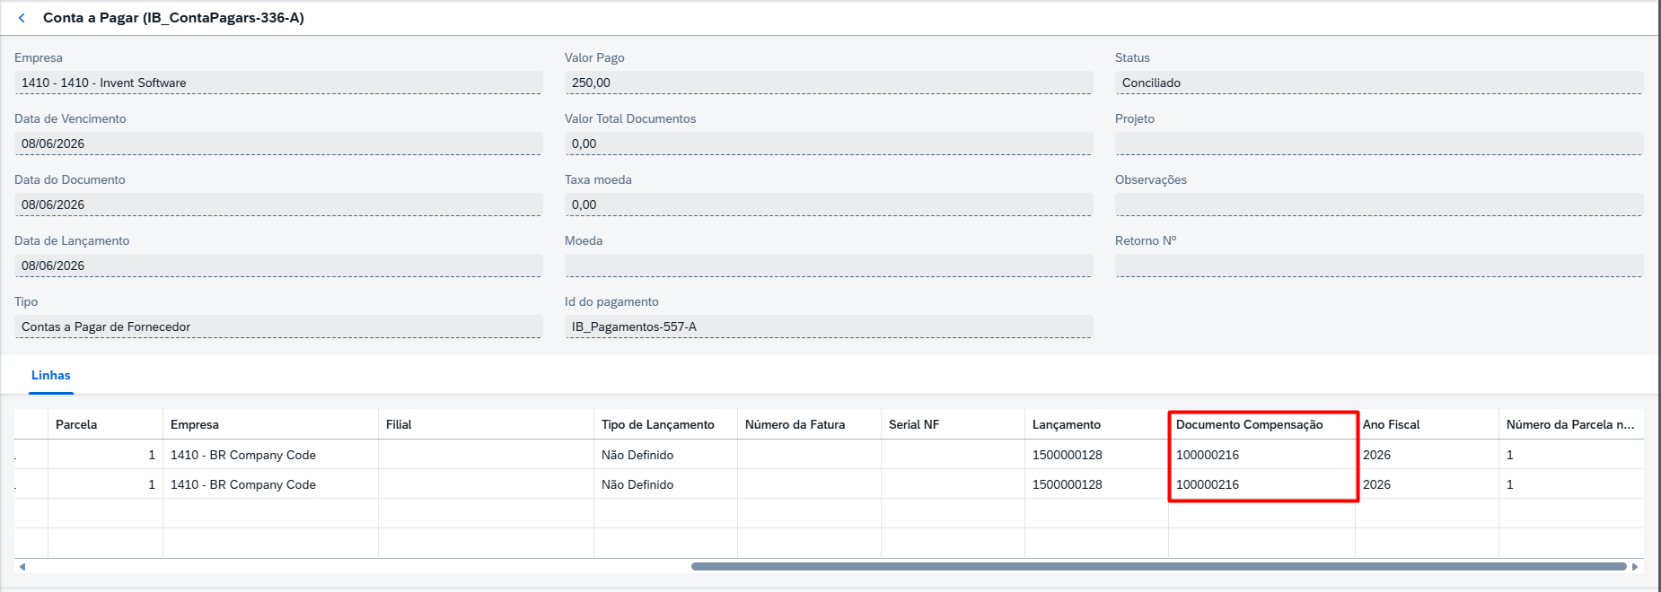Click the Status field showing Conciliado
Viewport: 1661px width, 592px height.
click(1379, 83)
